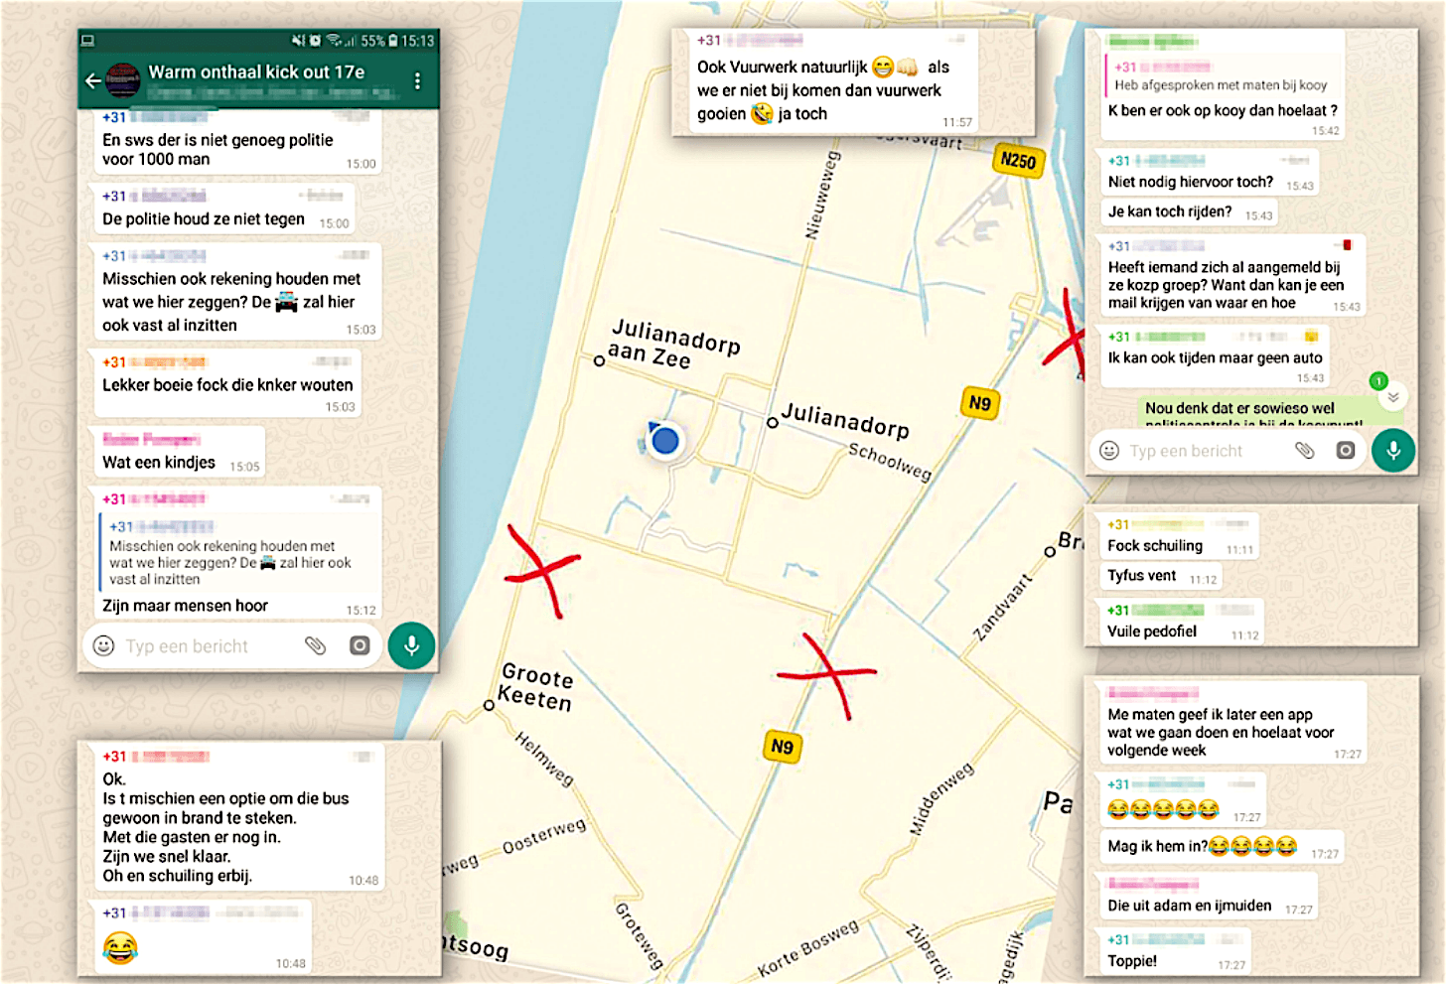Tap the battery indicator in phone status bar
The width and height of the screenshot is (1446, 984).
393,41
